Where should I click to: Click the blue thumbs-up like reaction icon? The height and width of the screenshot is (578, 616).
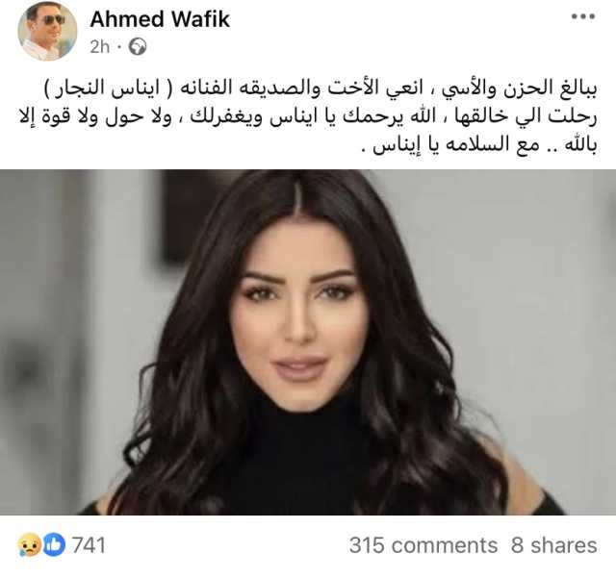54,544
